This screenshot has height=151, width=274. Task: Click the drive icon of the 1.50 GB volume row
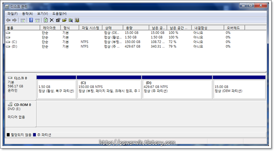[8, 37]
